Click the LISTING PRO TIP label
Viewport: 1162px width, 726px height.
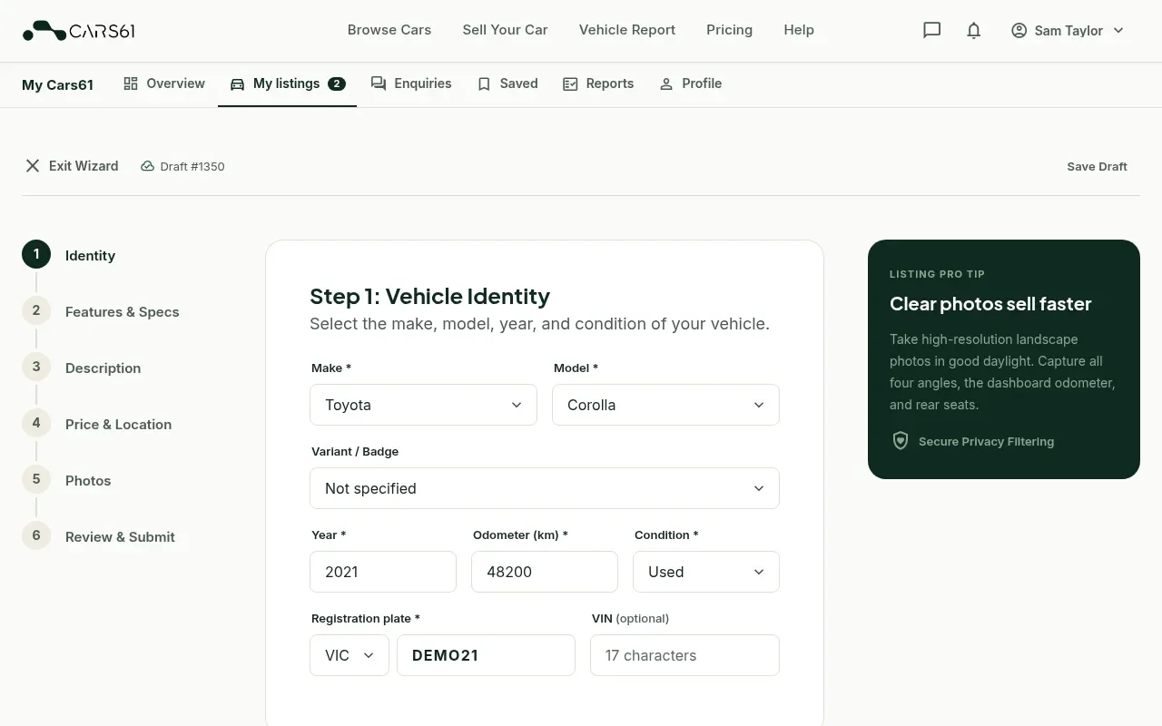[x=937, y=274]
